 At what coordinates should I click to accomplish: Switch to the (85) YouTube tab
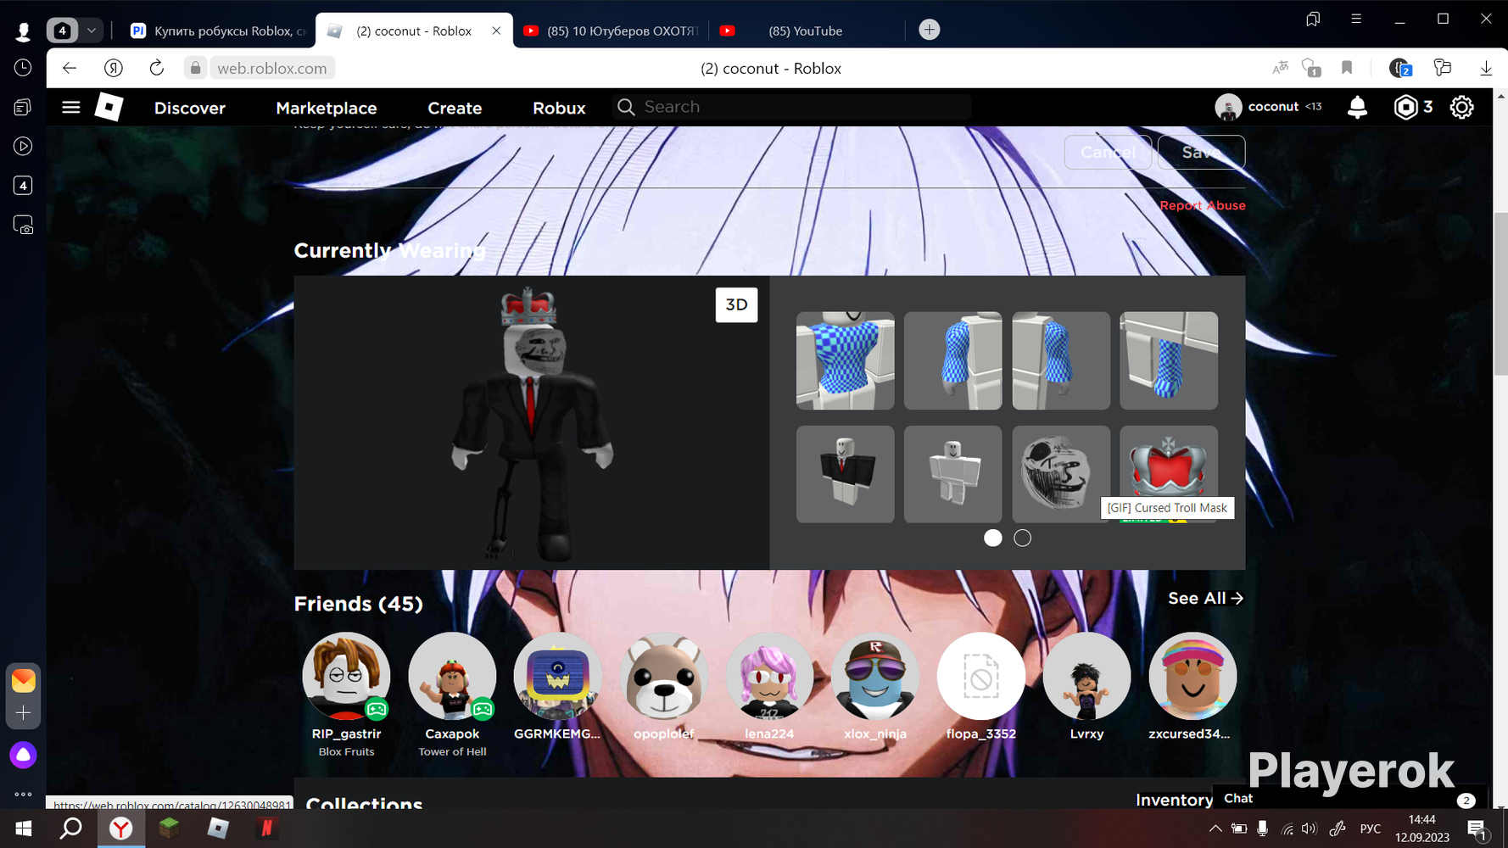806,31
